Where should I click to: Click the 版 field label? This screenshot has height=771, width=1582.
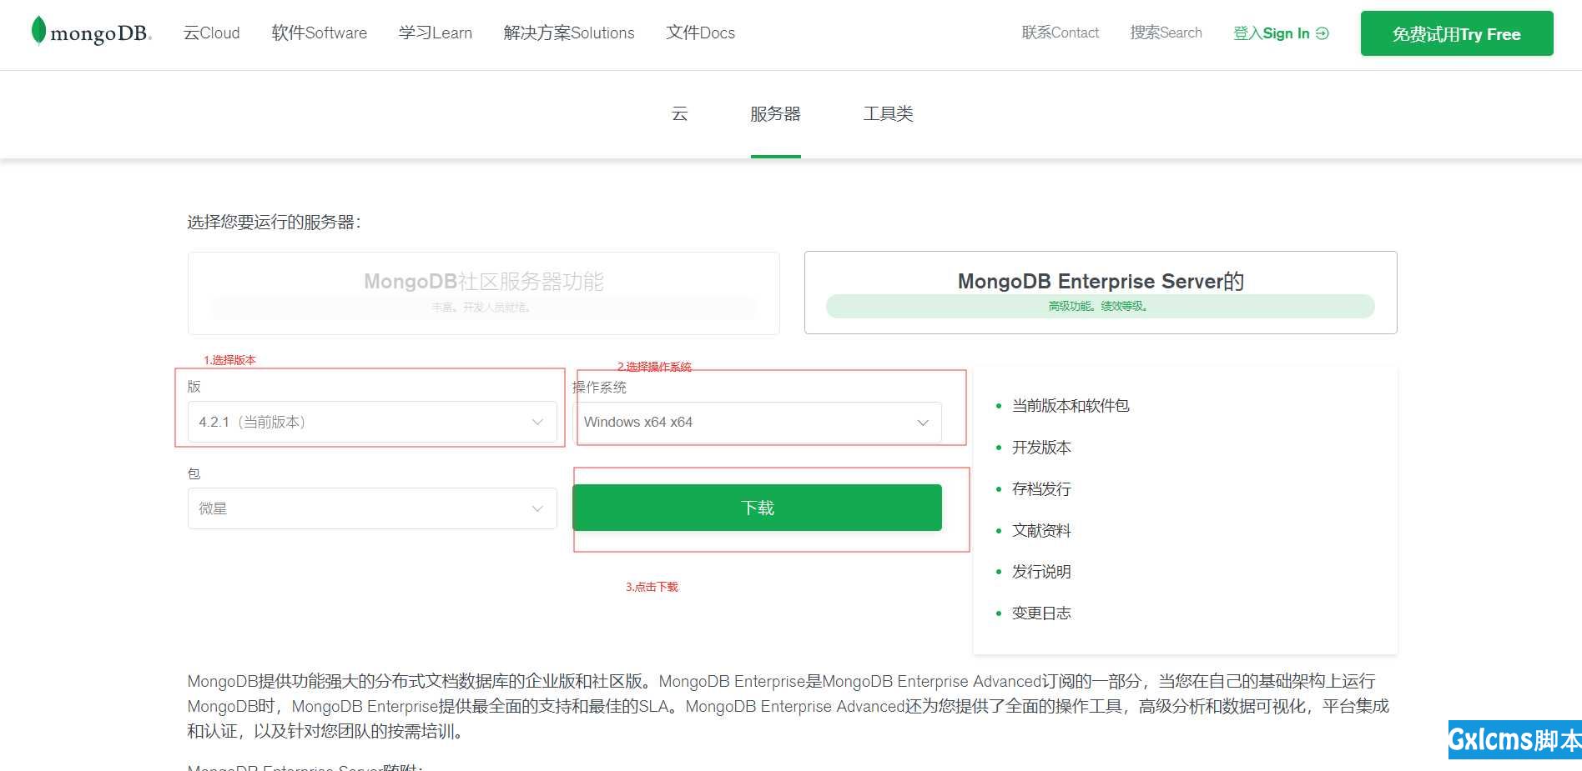tap(194, 387)
